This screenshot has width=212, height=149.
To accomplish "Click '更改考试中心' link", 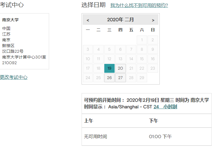I will coord(14,77).
